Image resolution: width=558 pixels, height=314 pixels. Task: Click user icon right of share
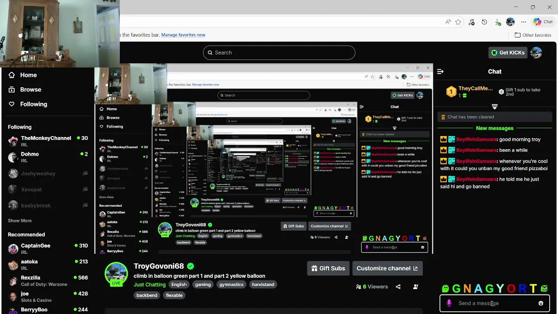coord(415,287)
